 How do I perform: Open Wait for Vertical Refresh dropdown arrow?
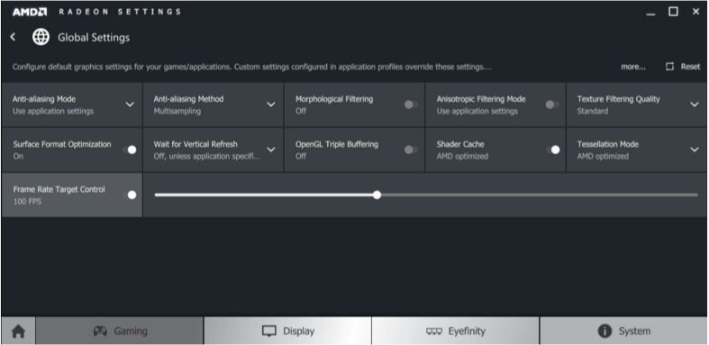pyautogui.click(x=271, y=150)
